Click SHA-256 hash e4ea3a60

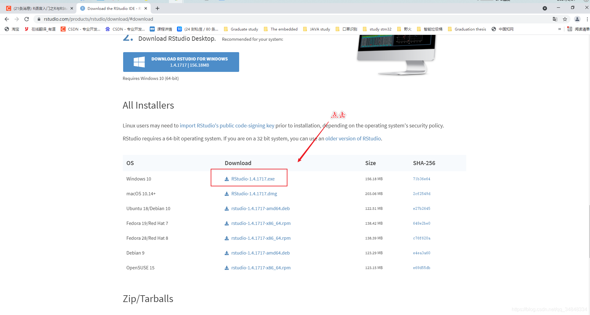[421, 253]
